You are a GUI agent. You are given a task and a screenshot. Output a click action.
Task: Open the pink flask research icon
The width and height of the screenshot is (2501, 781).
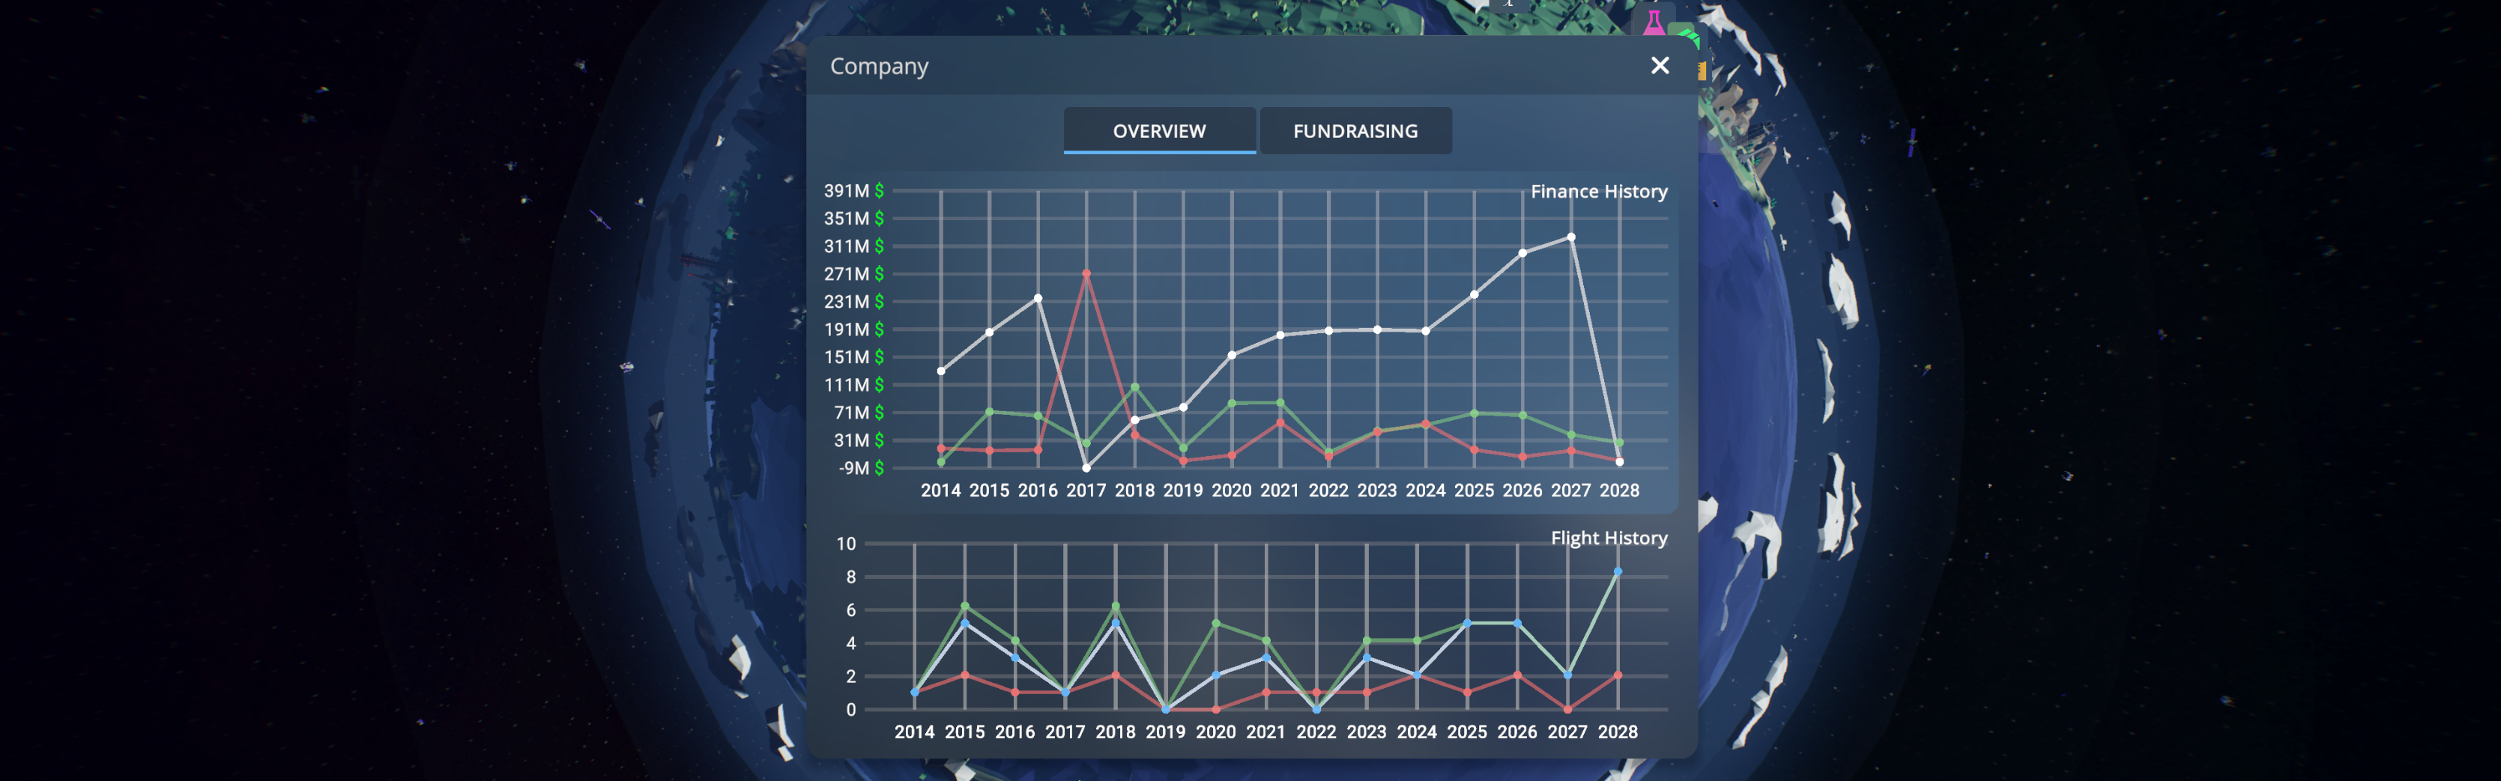tap(1654, 22)
